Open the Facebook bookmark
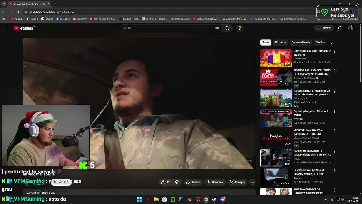 click(x=63, y=19)
